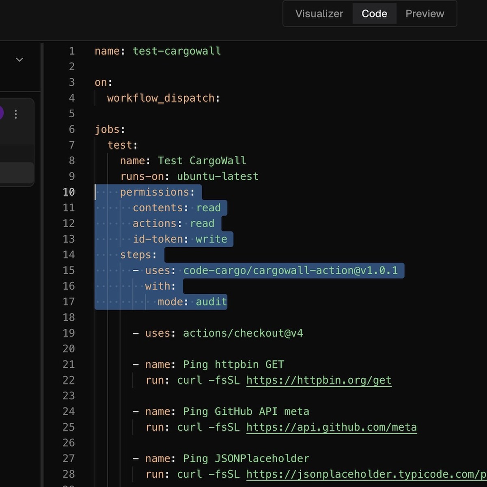Viewport: 487px width, 487px height.
Task: Click the ubuntu-latest runner value
Action: point(218,177)
